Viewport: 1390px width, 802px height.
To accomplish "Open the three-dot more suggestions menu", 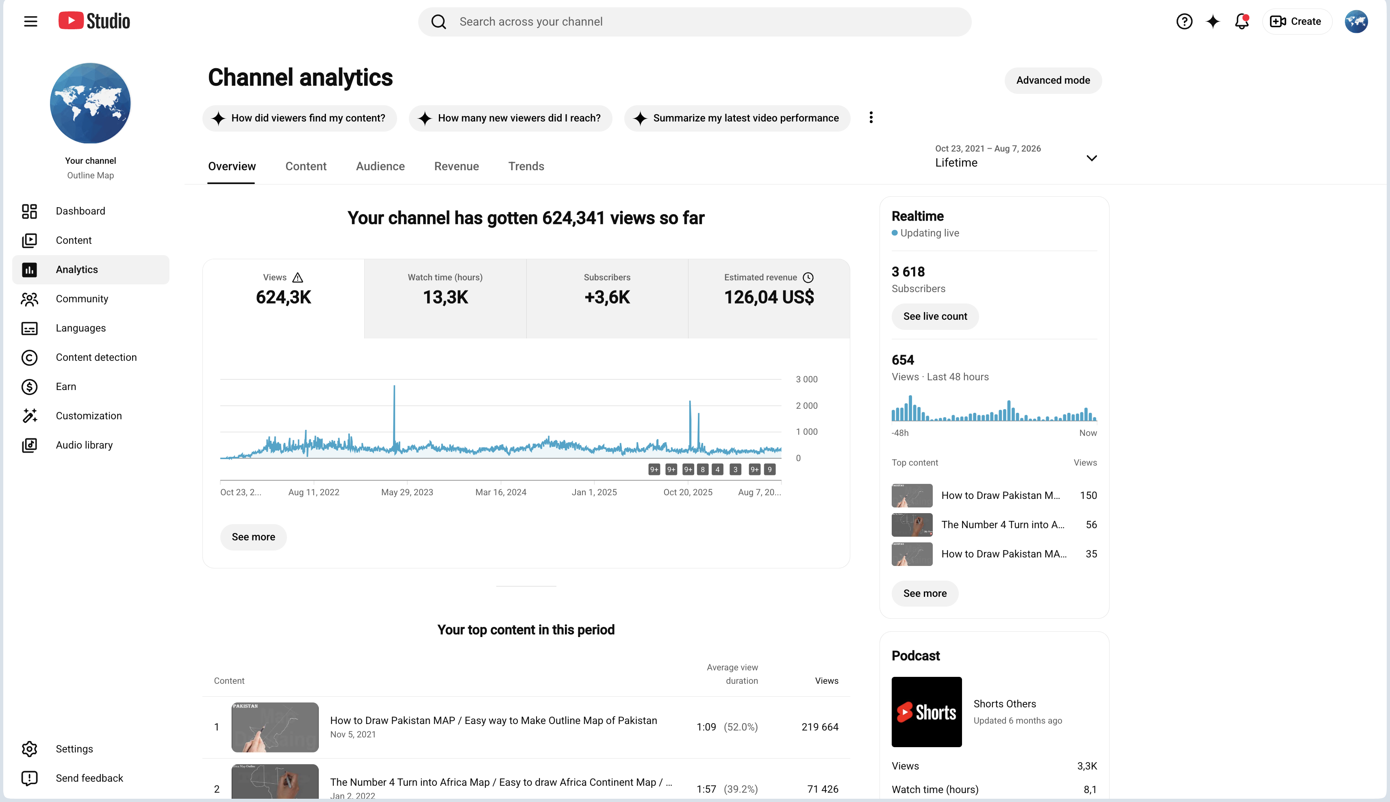I will 871,118.
